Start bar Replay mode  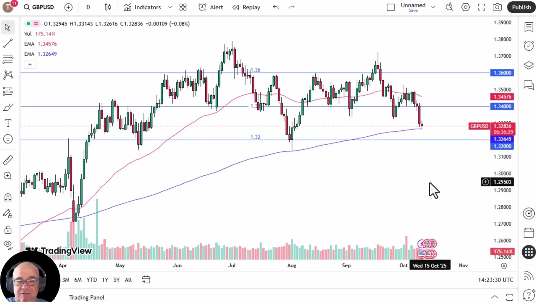[246, 7]
